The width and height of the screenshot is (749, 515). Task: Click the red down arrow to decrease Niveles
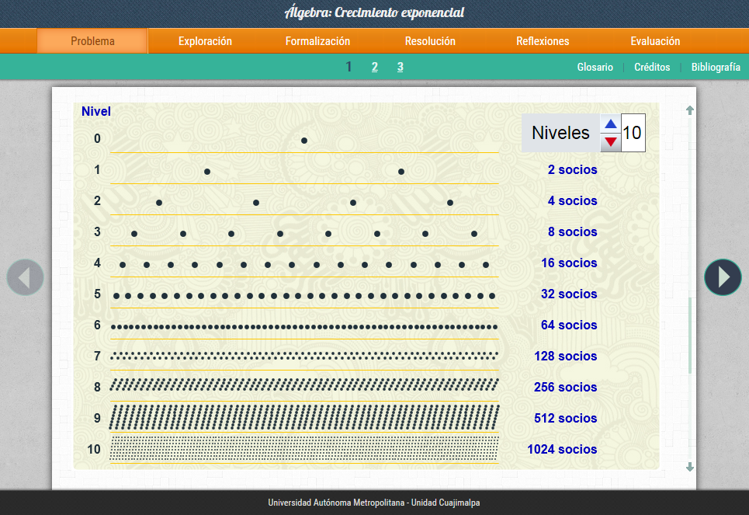point(611,141)
